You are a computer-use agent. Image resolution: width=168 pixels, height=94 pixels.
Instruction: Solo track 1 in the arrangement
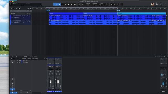(16, 16)
